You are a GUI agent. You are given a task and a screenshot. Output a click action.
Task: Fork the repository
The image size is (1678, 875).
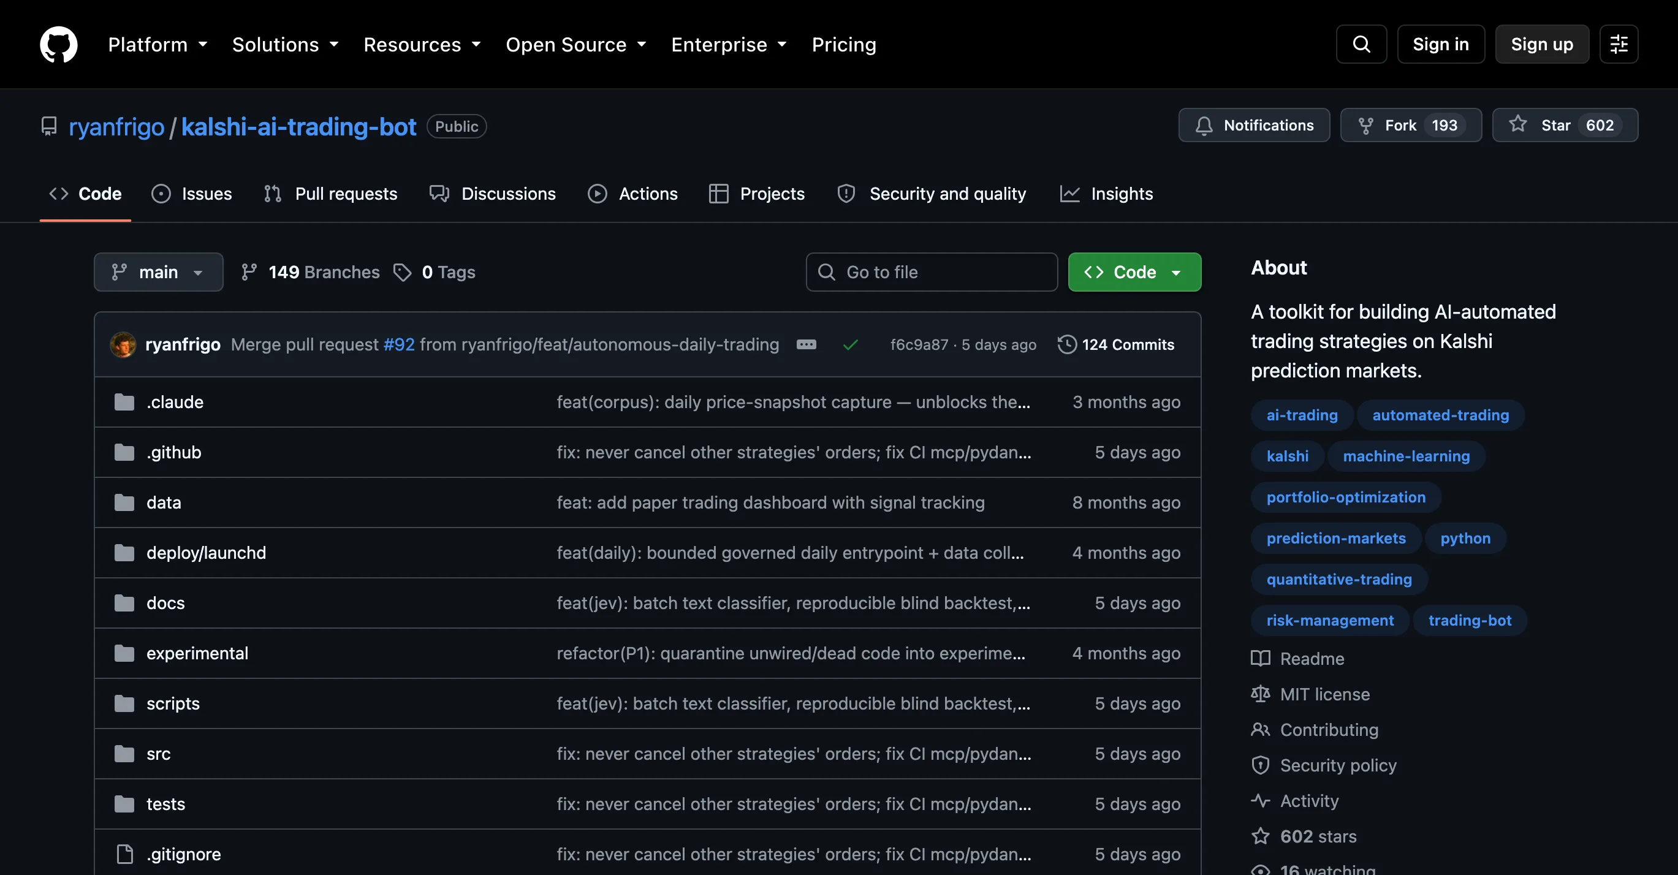(1410, 125)
